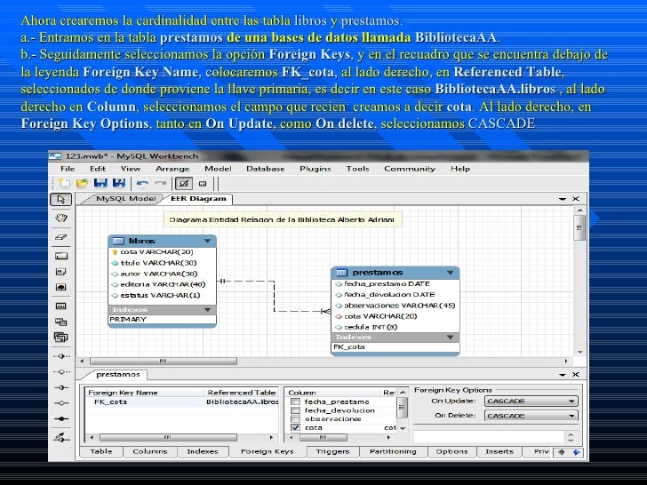Click the diagram vertical scrollbar thumb
This screenshot has width=647, height=485.
pyautogui.click(x=579, y=227)
